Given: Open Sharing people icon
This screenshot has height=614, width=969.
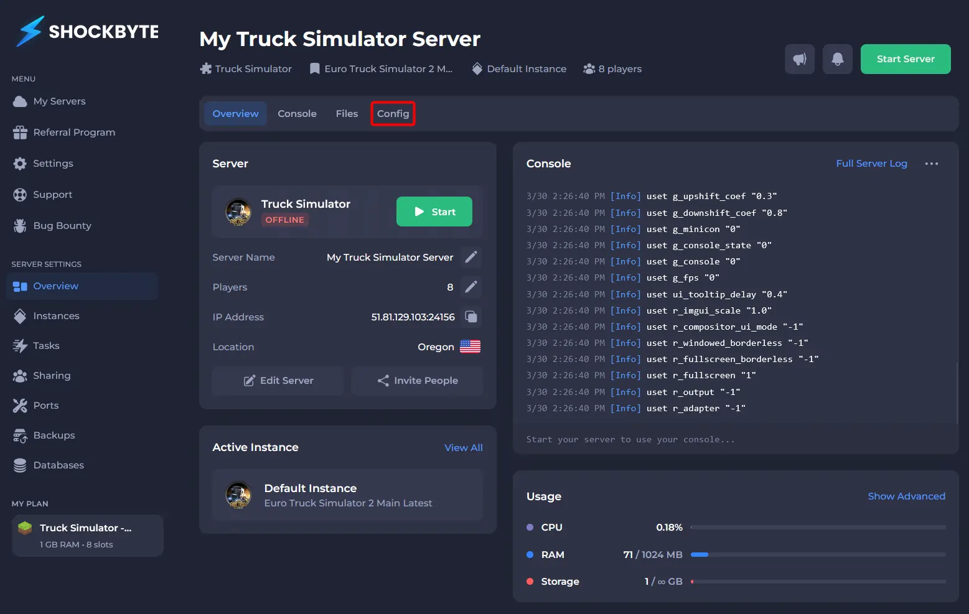Looking at the screenshot, I should coord(20,376).
